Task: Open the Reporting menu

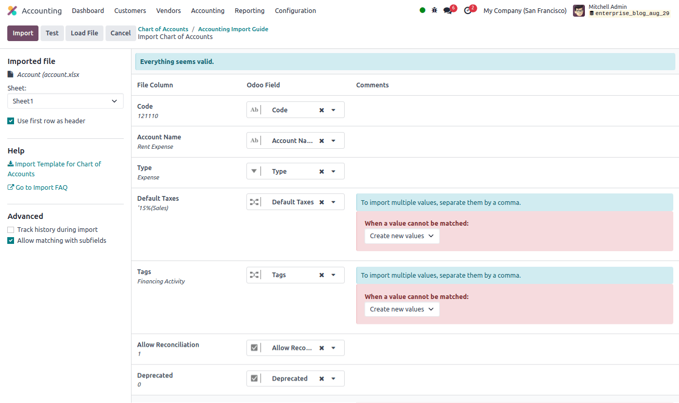Action: pyautogui.click(x=250, y=10)
